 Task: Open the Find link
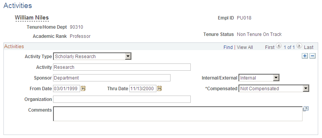pyautogui.click(x=228, y=47)
